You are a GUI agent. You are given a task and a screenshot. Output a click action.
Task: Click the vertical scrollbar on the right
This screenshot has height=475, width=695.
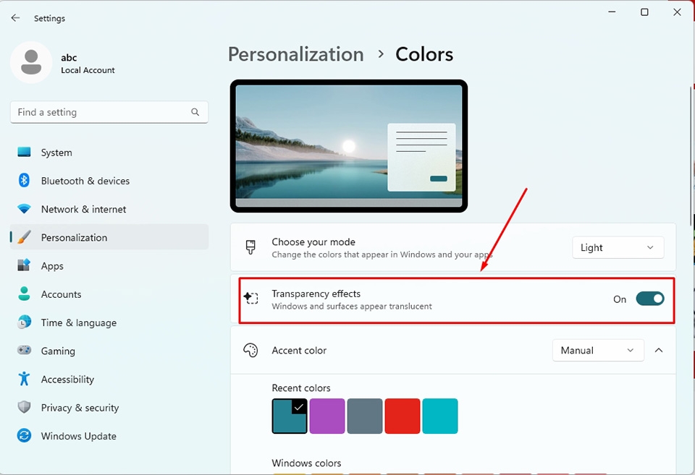691,155
